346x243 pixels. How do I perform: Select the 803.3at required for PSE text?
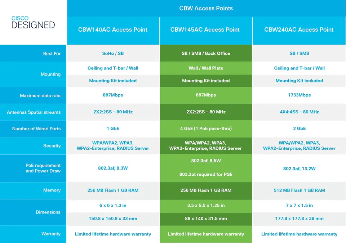click(206, 175)
